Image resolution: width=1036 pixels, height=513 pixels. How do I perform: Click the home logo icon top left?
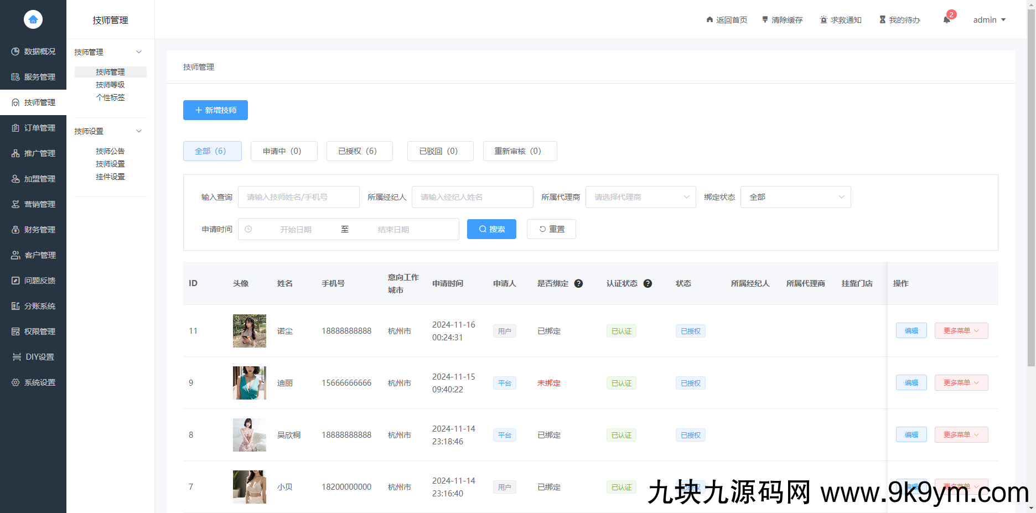tap(33, 19)
